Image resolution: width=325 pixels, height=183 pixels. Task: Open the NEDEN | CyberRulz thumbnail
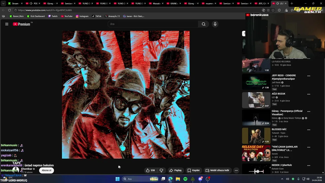(x=256, y=169)
